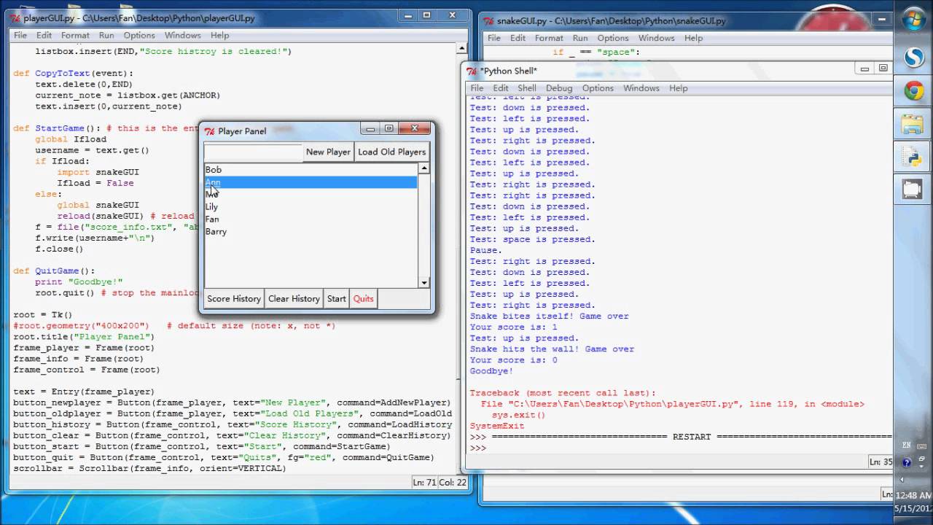This screenshot has height=525, width=933.
Task: Click playerGUI editor scrollbar up arrow
Action: point(461,48)
